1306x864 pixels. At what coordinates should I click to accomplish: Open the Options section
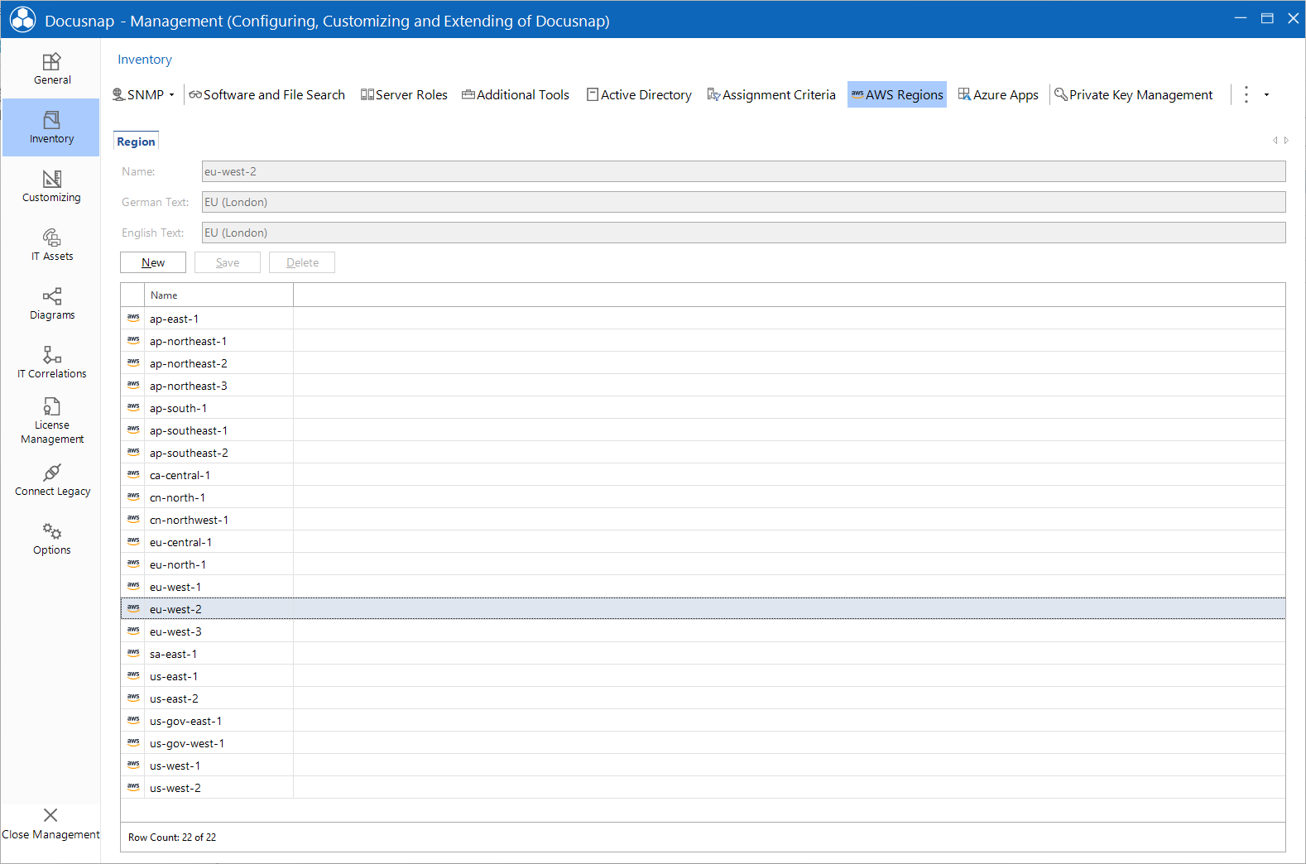[x=51, y=539]
